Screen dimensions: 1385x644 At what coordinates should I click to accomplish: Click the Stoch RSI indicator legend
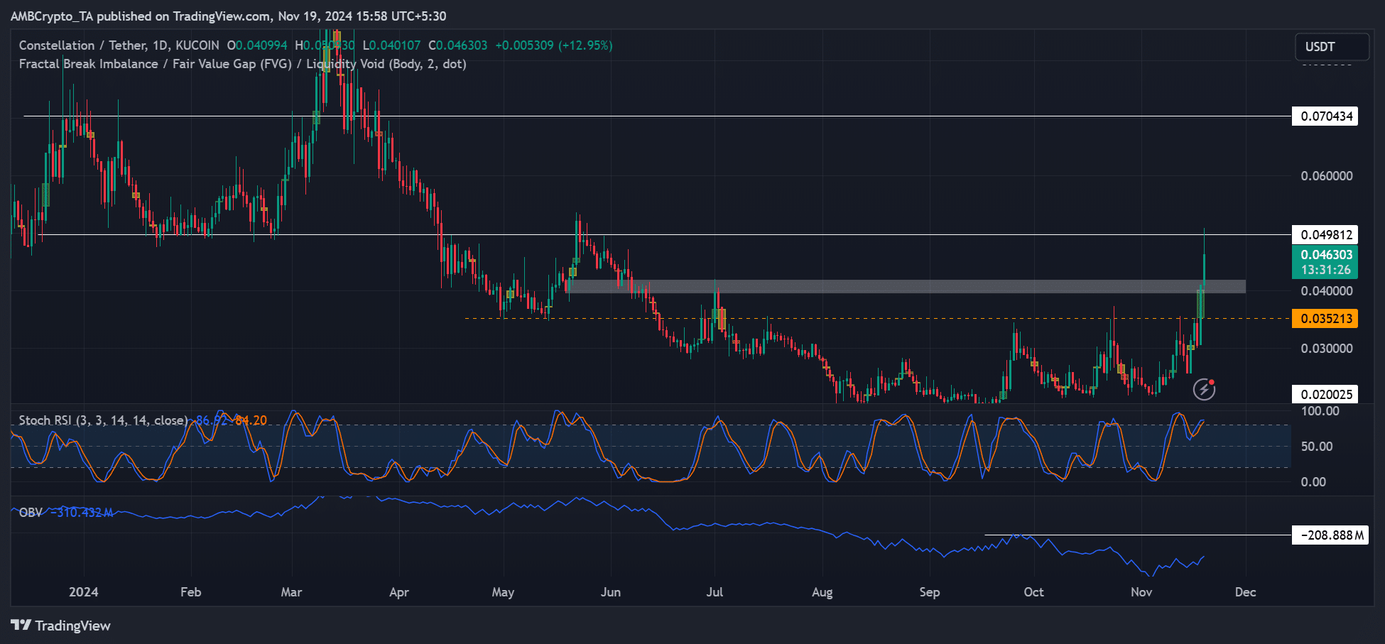pyautogui.click(x=104, y=420)
